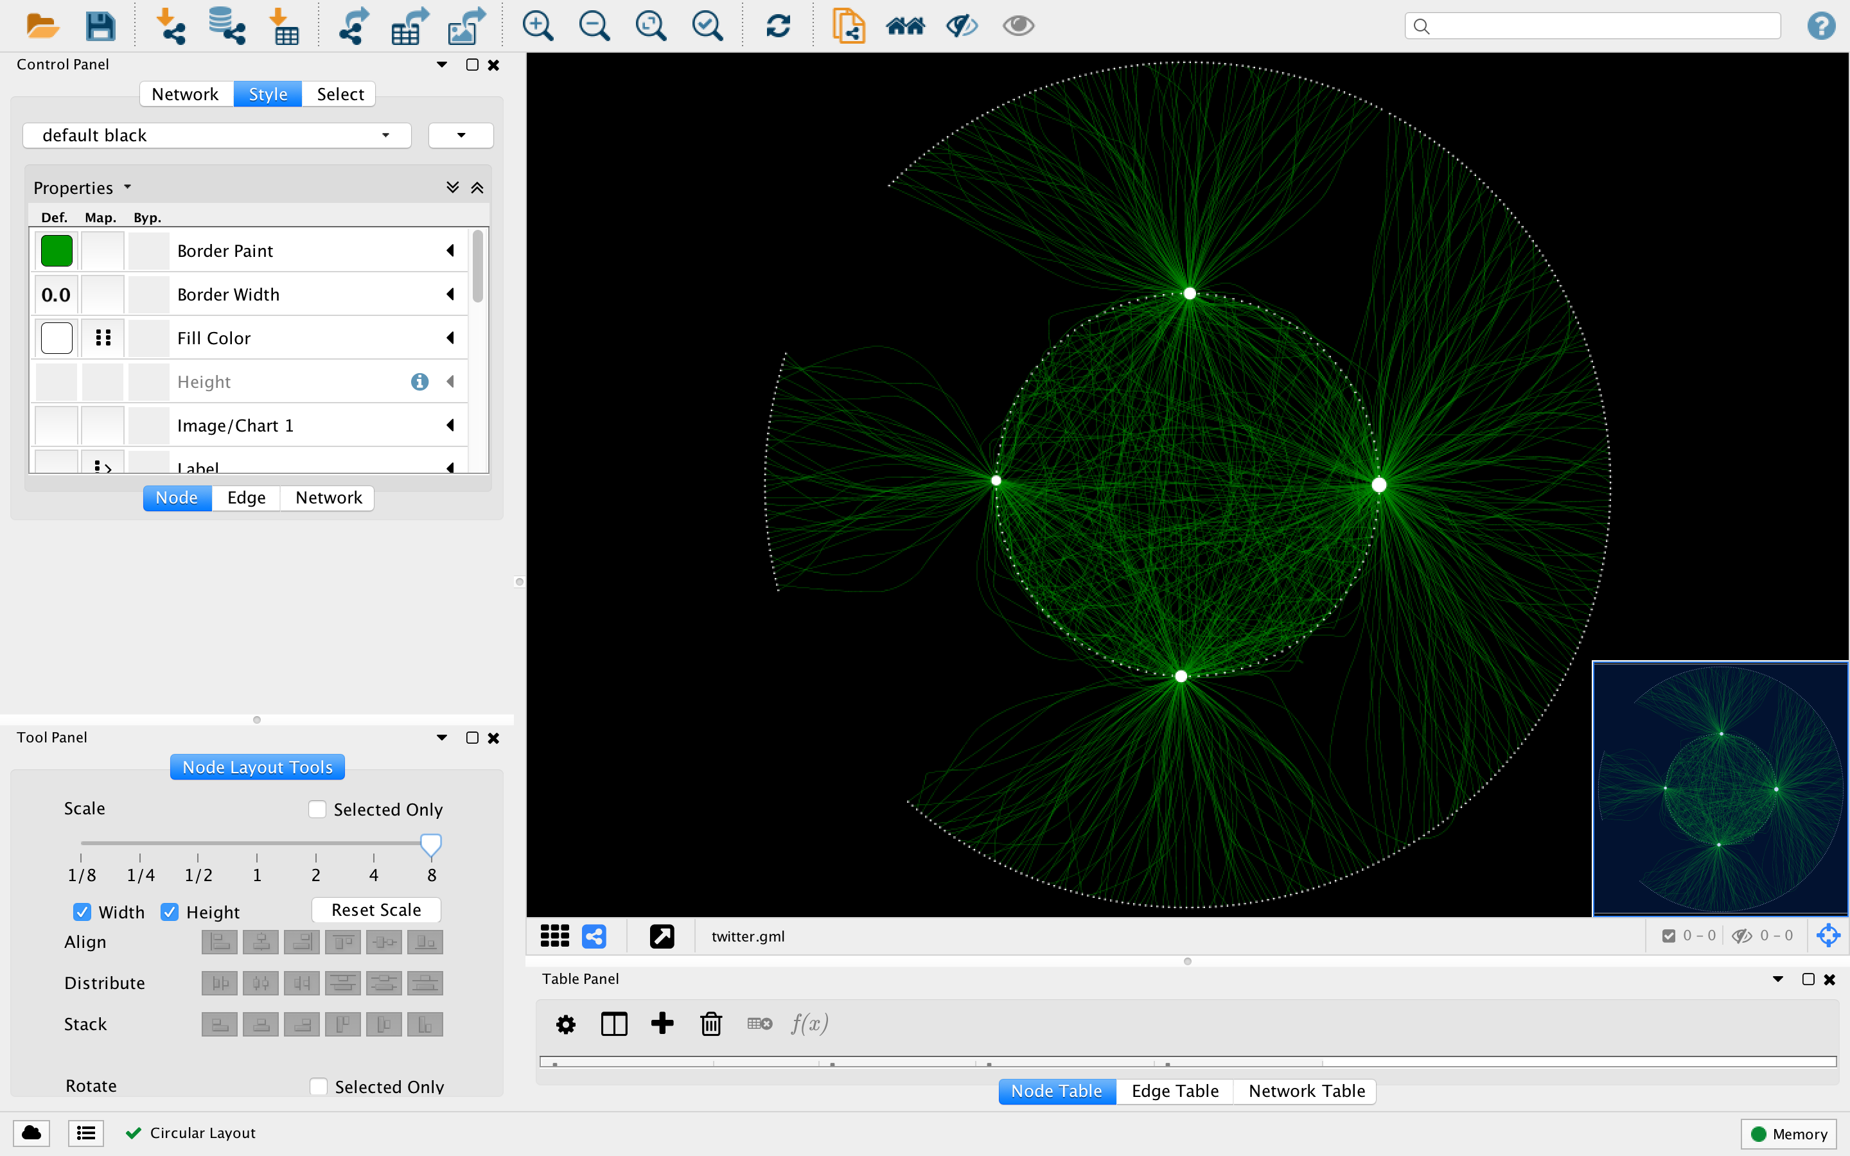Image resolution: width=1850 pixels, height=1156 pixels.
Task: Disable the Width checkbox
Action: click(x=83, y=911)
